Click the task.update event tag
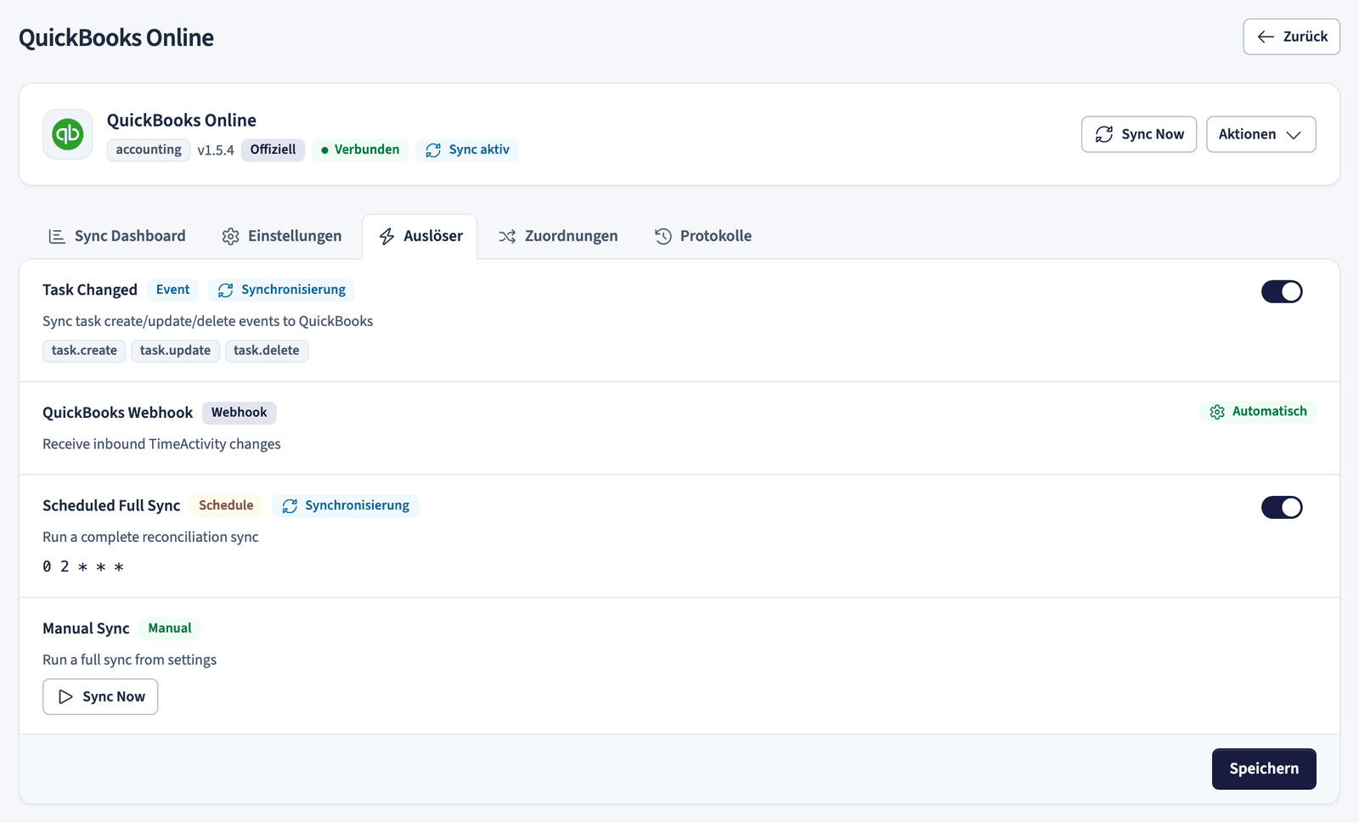 pyautogui.click(x=175, y=351)
